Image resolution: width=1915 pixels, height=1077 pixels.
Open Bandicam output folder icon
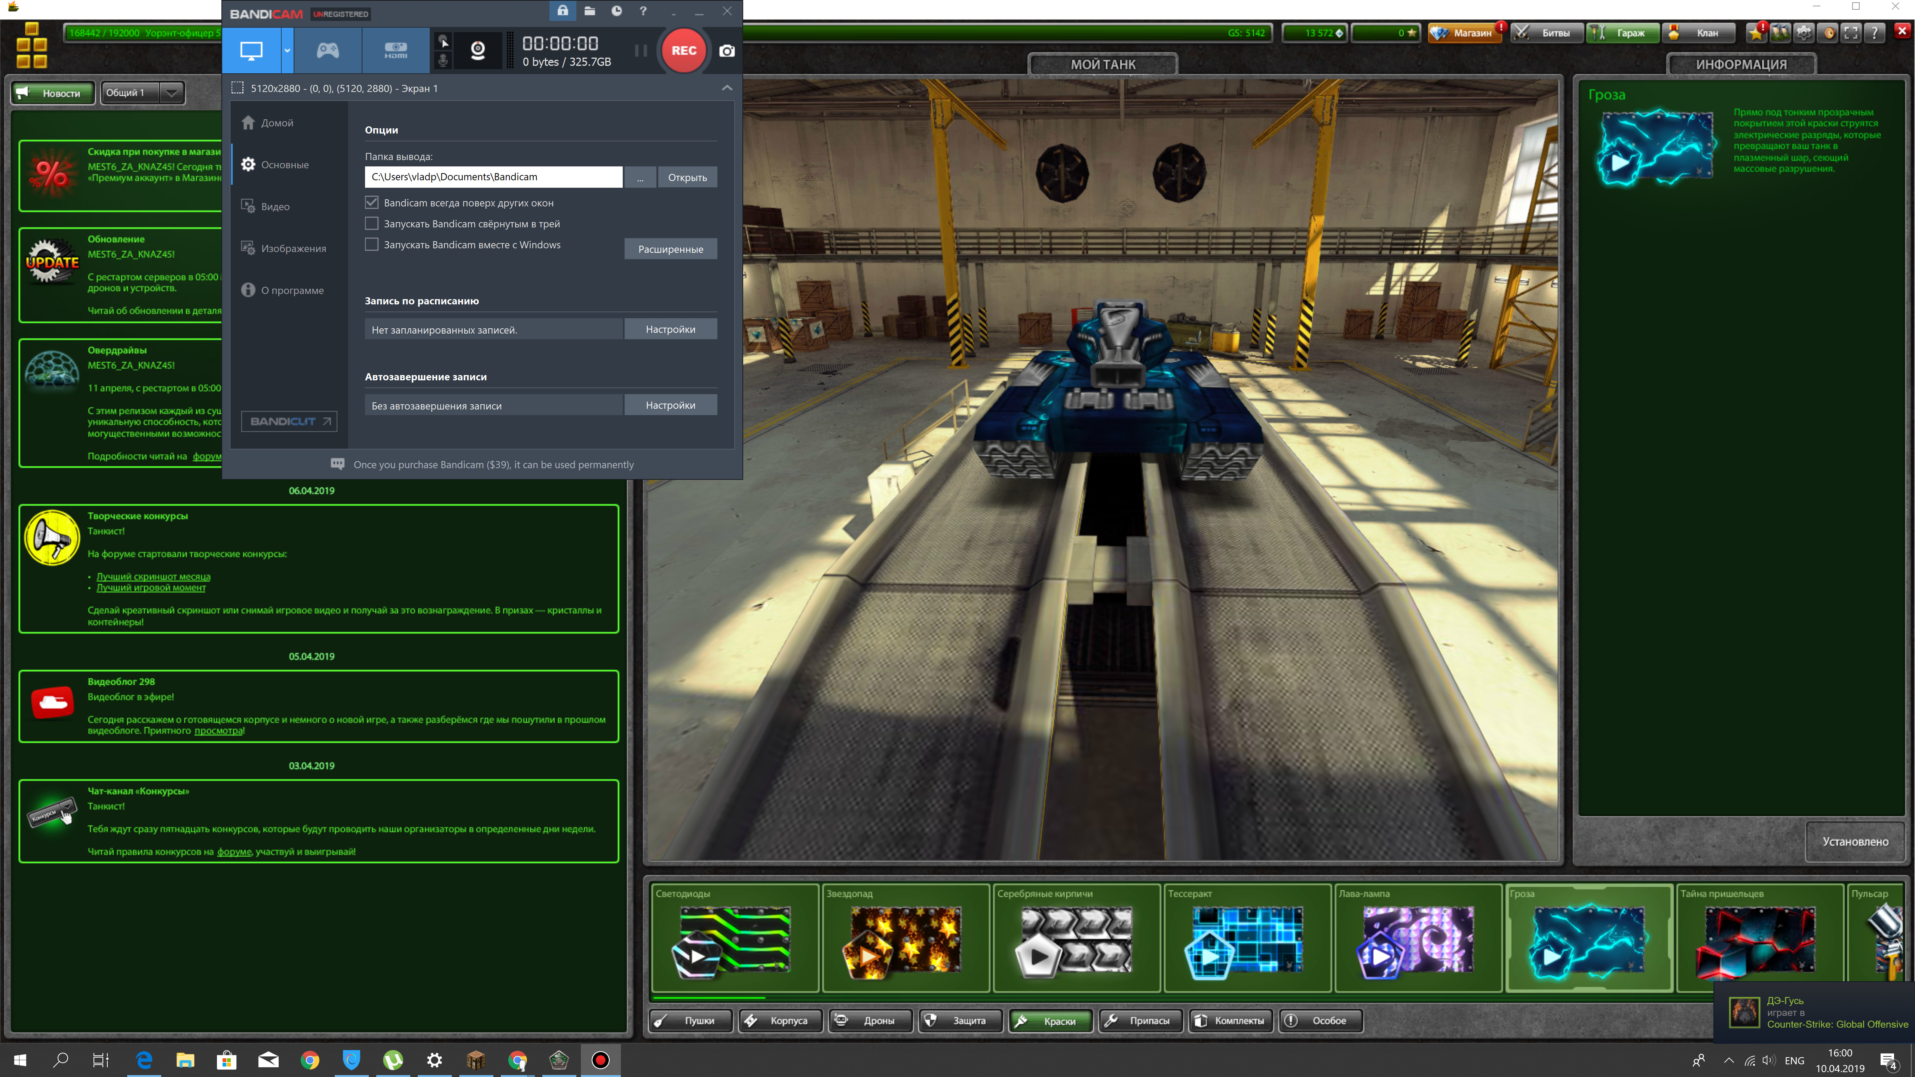coord(589,11)
